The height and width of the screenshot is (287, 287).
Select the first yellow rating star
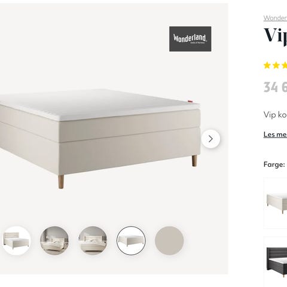point(267,65)
